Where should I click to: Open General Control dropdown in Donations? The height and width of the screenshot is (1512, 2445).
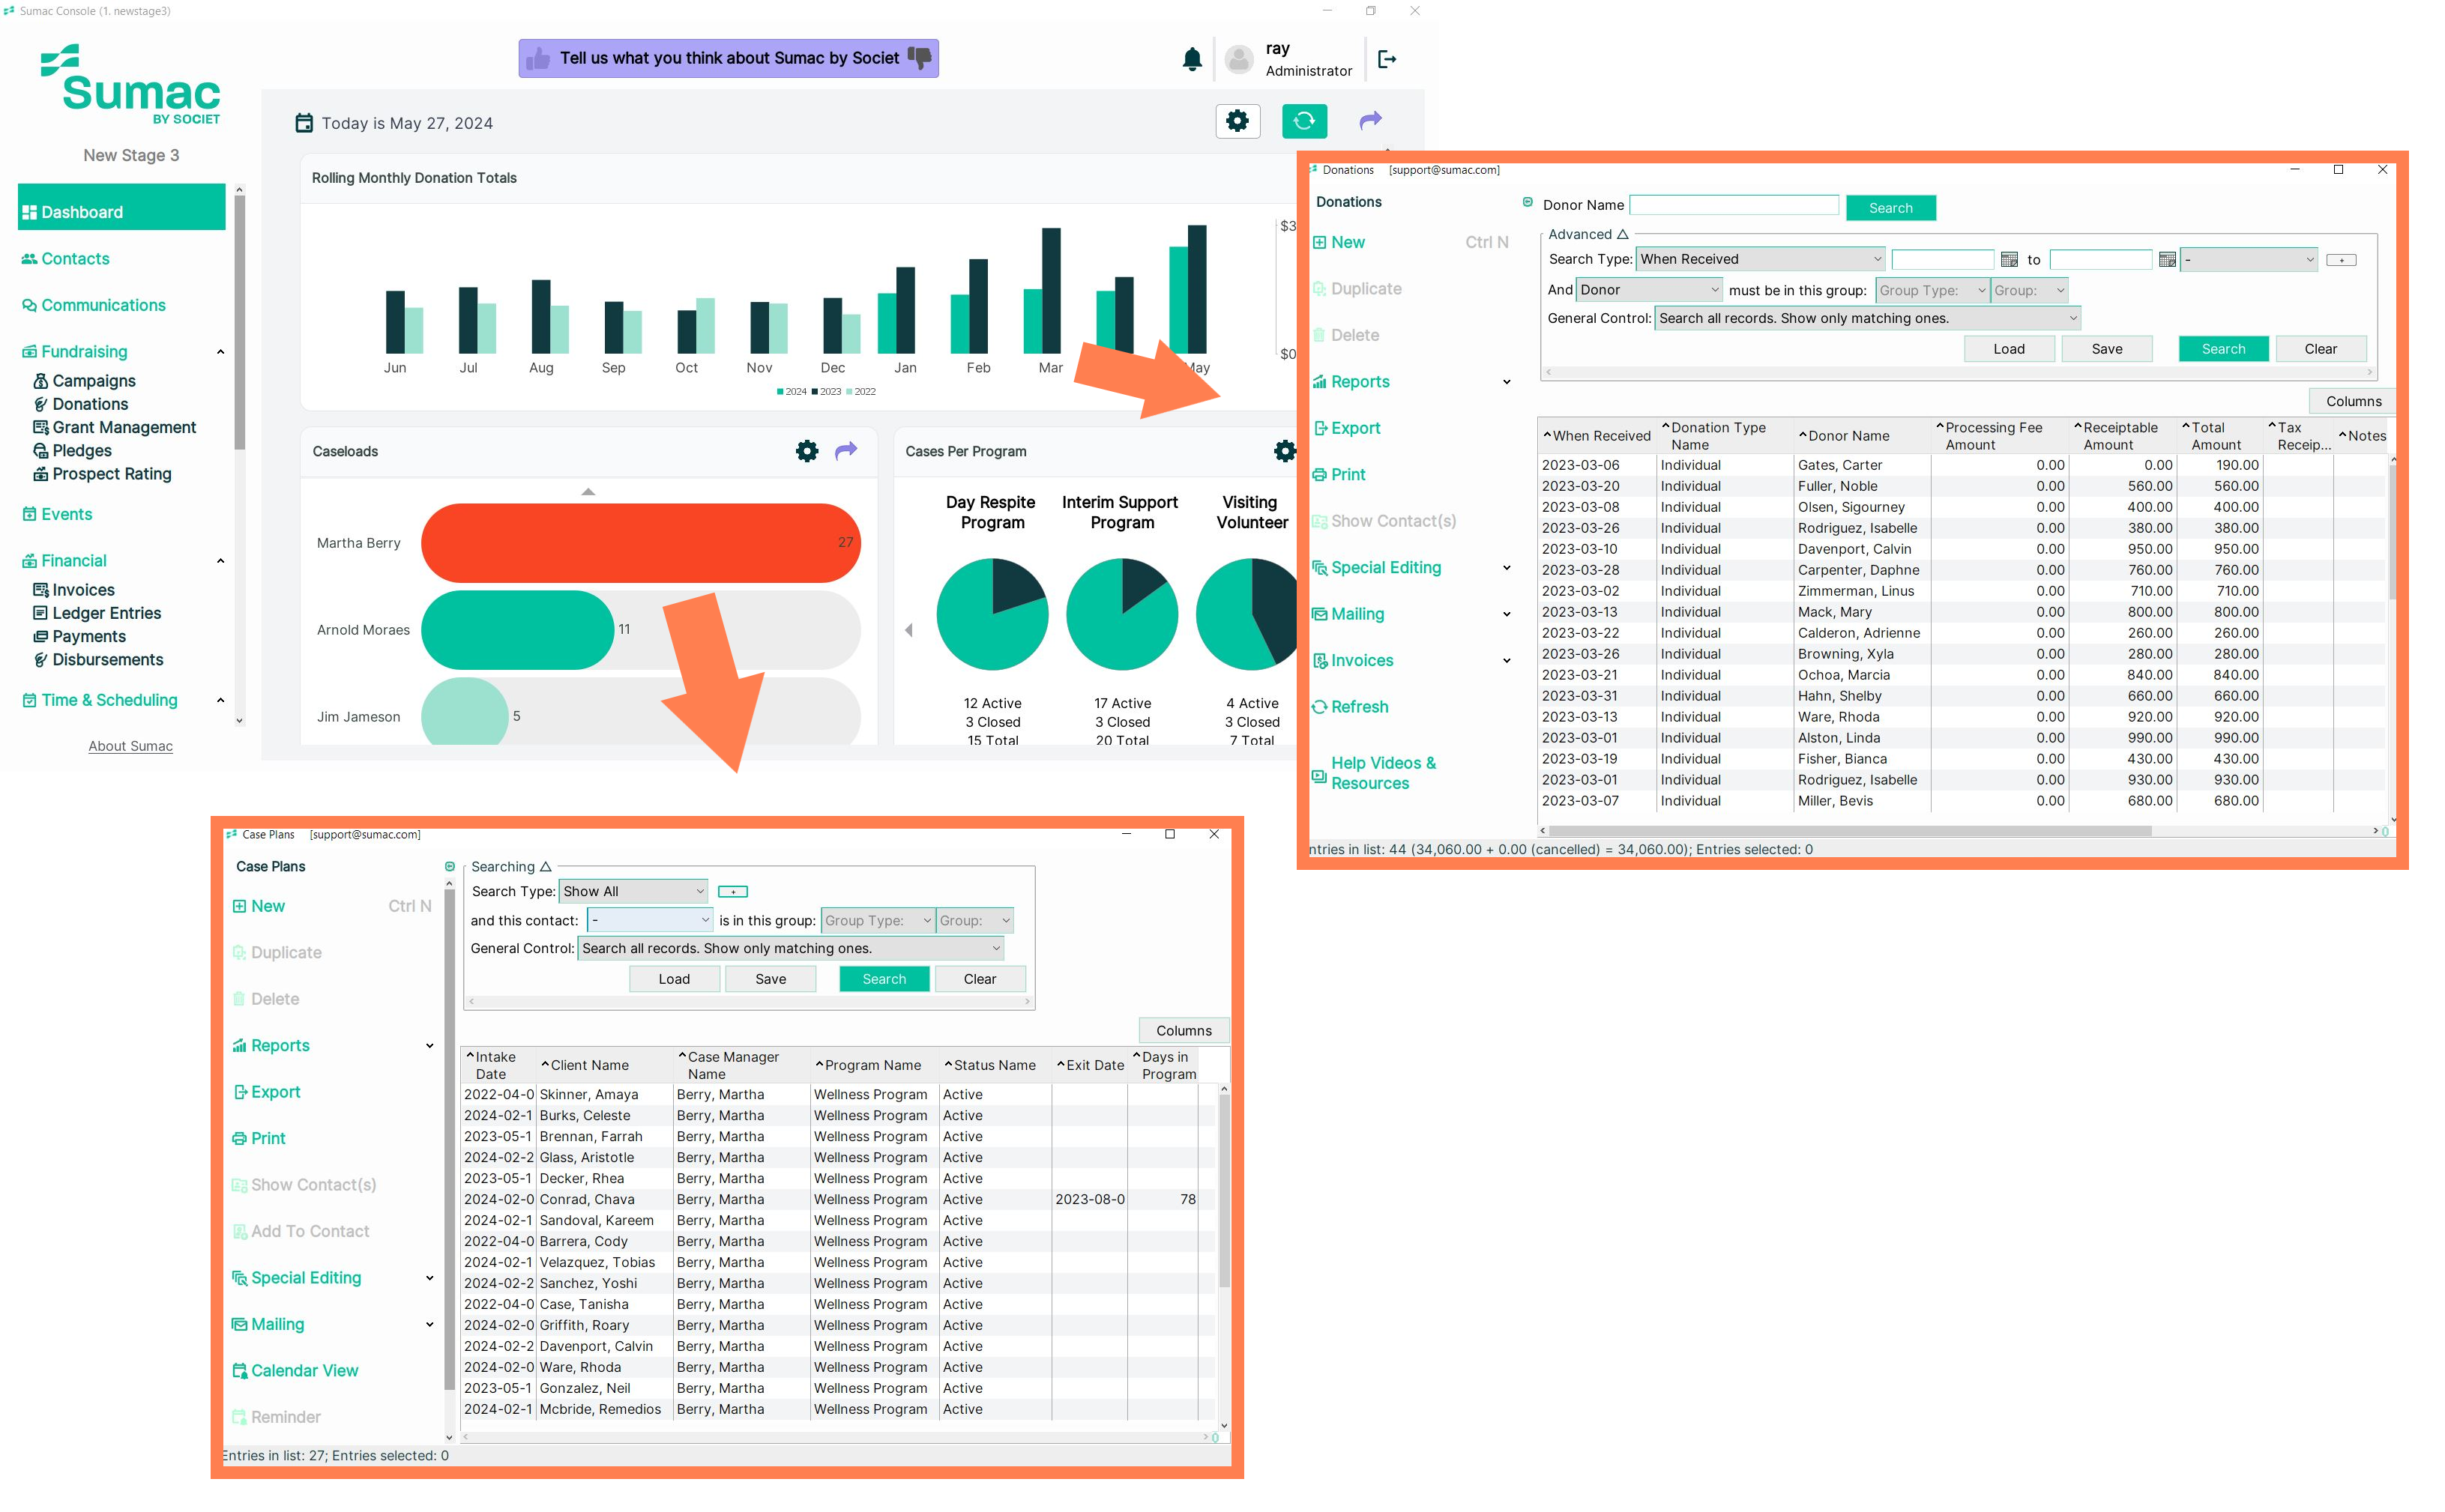1868,318
